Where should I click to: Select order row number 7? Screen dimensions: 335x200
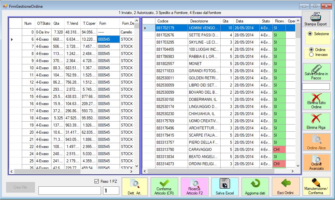[72, 46]
